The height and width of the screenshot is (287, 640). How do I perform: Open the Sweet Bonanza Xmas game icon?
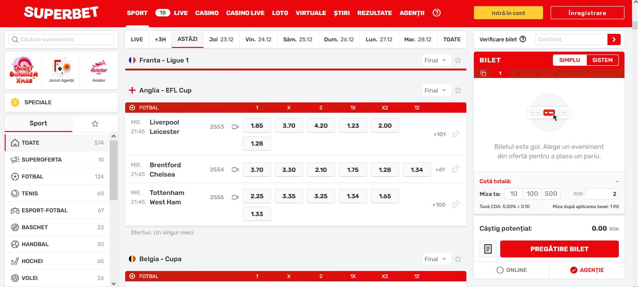tap(24, 70)
